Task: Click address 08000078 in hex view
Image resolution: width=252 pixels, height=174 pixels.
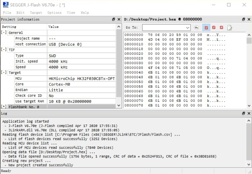Action: tap(134, 106)
